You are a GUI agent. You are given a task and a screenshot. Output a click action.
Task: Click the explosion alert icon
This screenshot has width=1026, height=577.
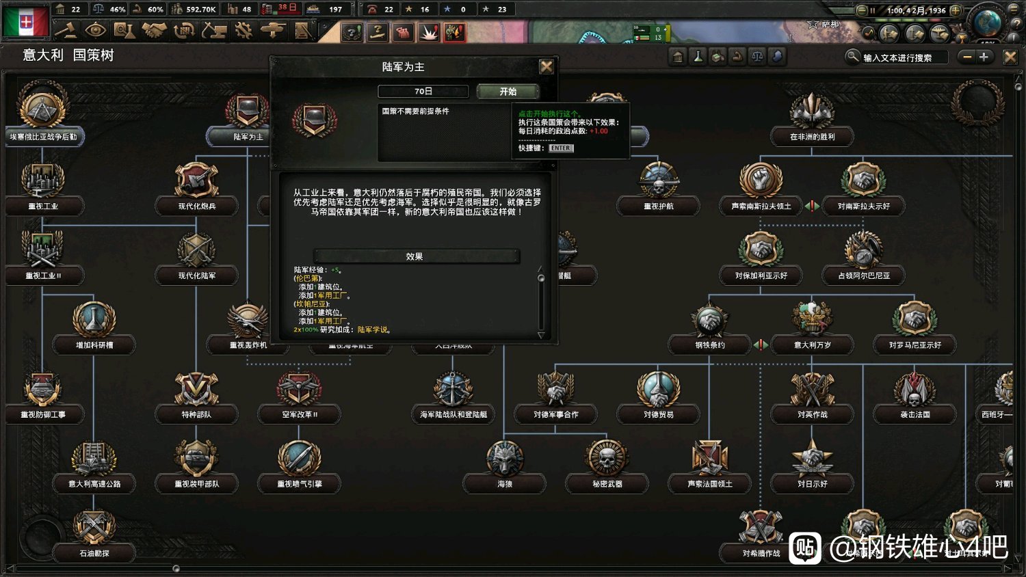(x=429, y=31)
